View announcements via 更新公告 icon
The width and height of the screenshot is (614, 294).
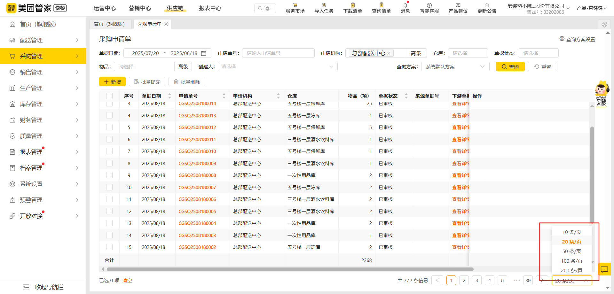click(x=487, y=8)
